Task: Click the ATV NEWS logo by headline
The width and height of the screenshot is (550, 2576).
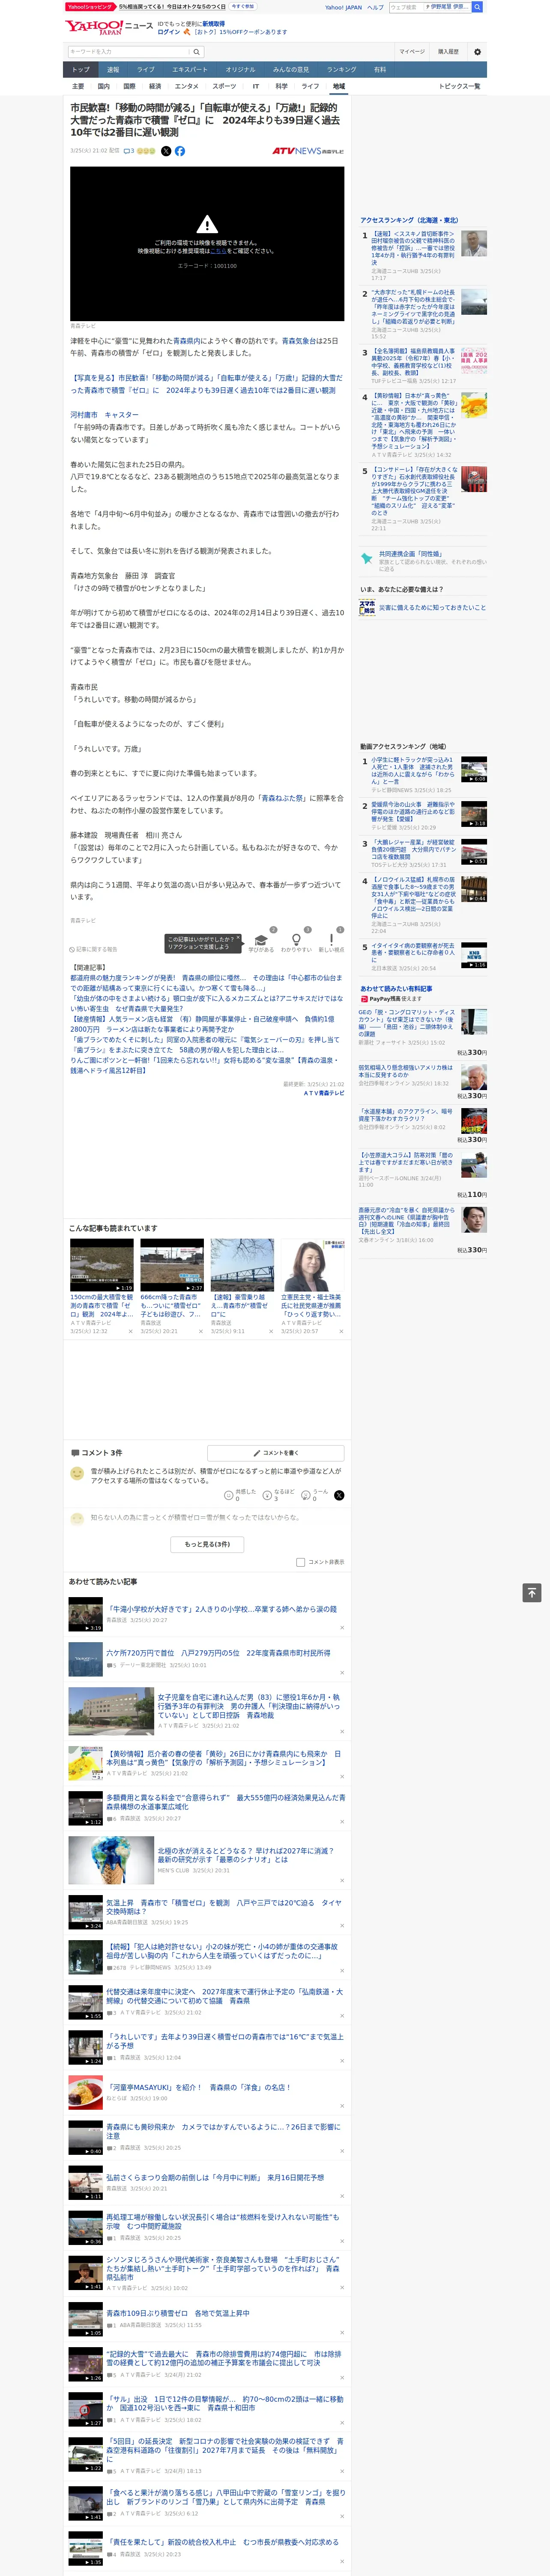Action: point(308,151)
